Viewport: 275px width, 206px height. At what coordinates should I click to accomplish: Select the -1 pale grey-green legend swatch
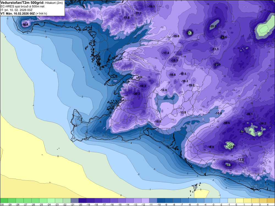(232, 200)
